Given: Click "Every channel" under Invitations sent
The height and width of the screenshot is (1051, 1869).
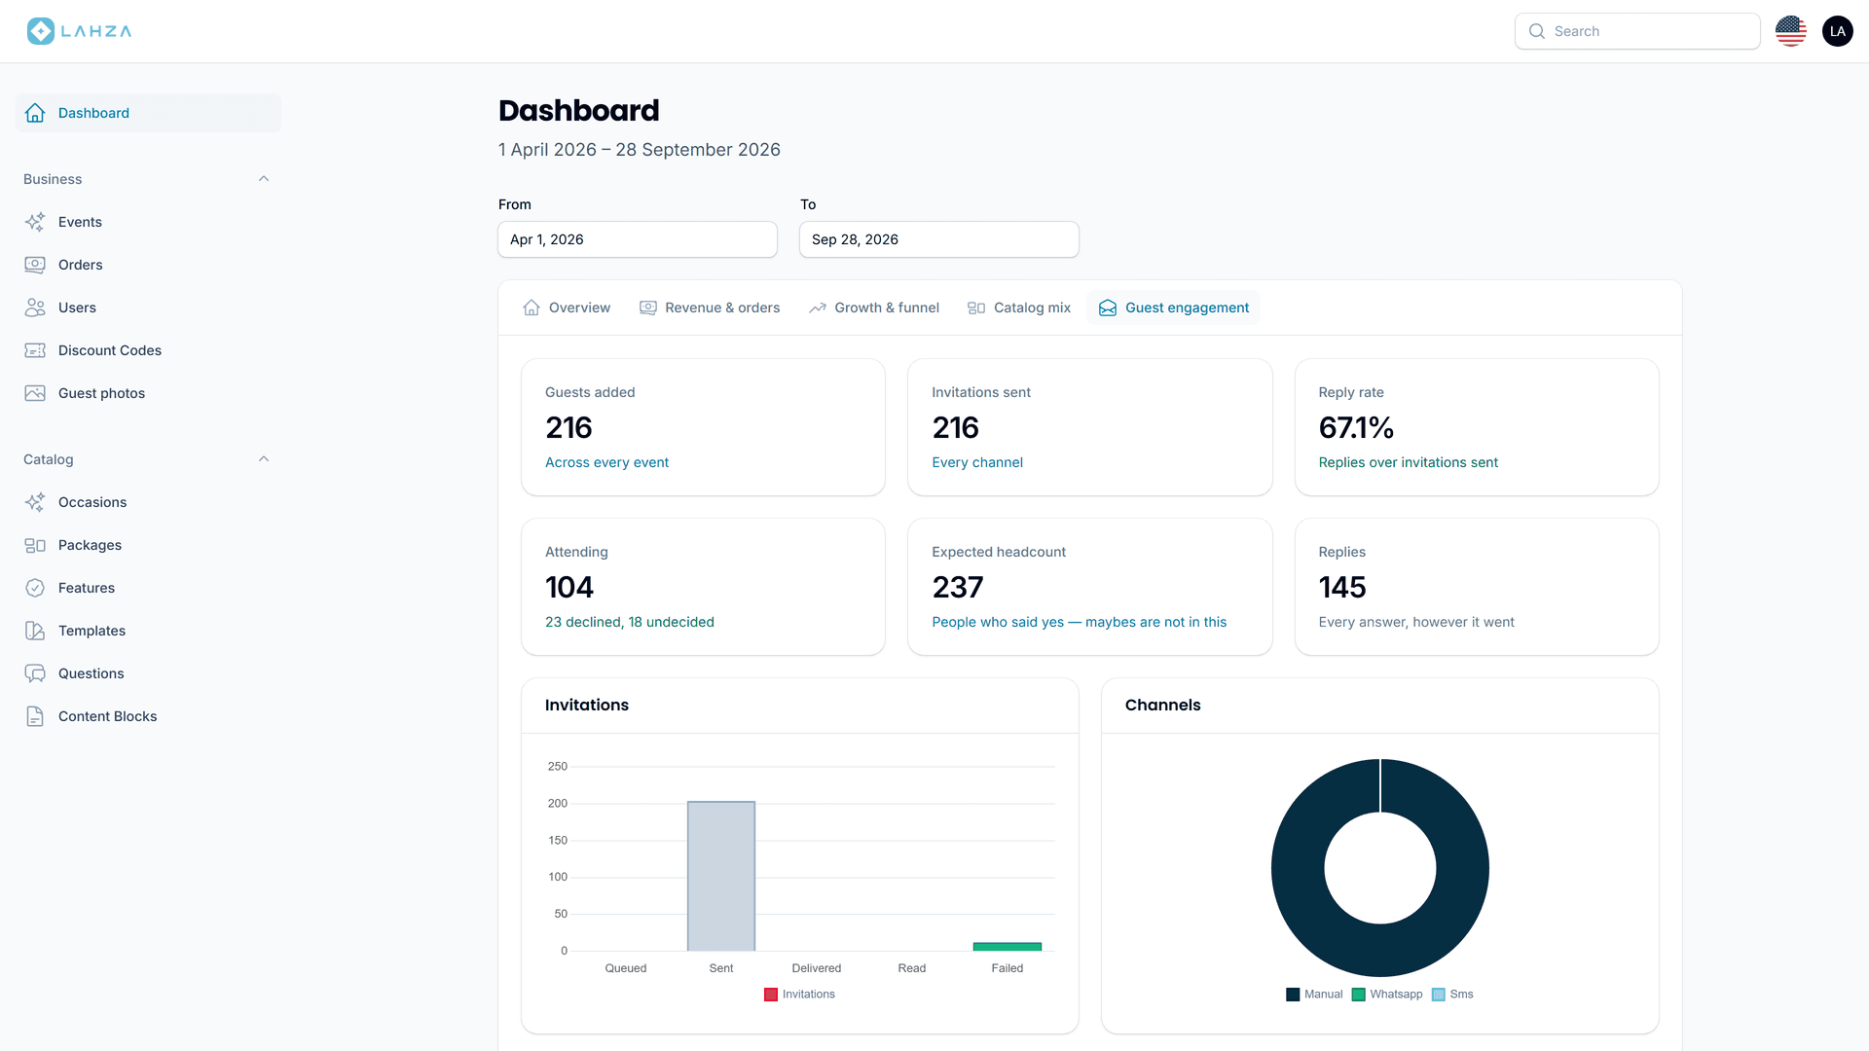Looking at the screenshot, I should pyautogui.click(x=977, y=462).
